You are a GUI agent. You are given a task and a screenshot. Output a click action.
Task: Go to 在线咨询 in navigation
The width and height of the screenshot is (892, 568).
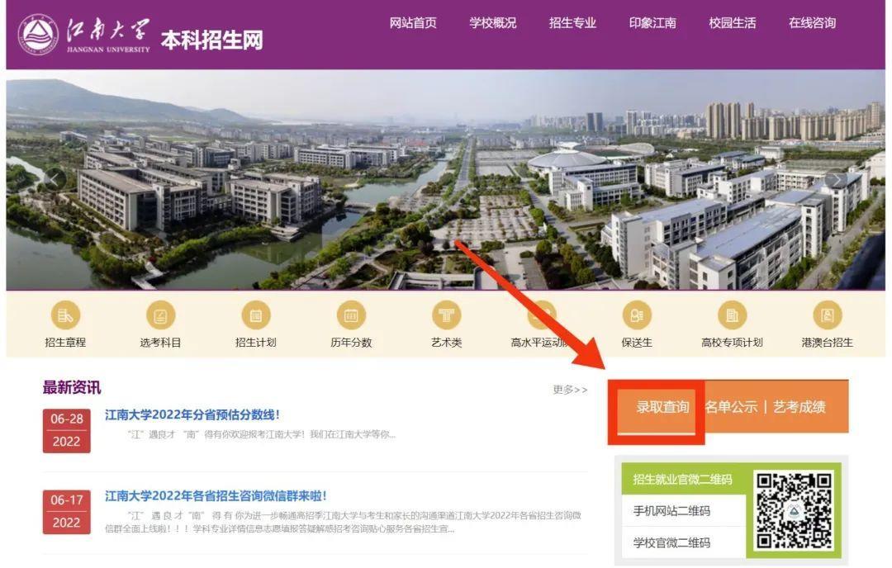pyautogui.click(x=812, y=23)
